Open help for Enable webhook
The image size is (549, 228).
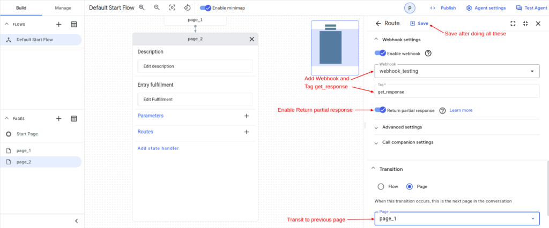428,54
